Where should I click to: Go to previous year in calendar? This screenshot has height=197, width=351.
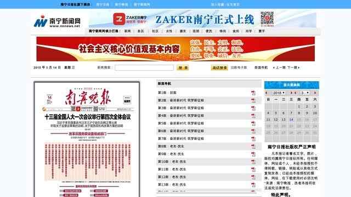click(x=267, y=93)
